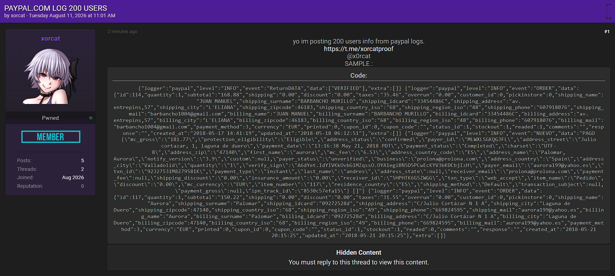Click the 'Code:' block header
615x276 pixels.
click(358, 76)
